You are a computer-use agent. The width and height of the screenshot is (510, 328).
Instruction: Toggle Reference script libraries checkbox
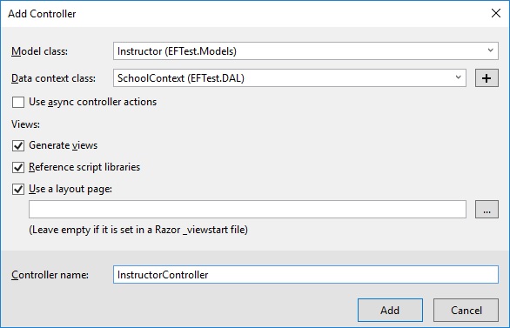point(18,167)
